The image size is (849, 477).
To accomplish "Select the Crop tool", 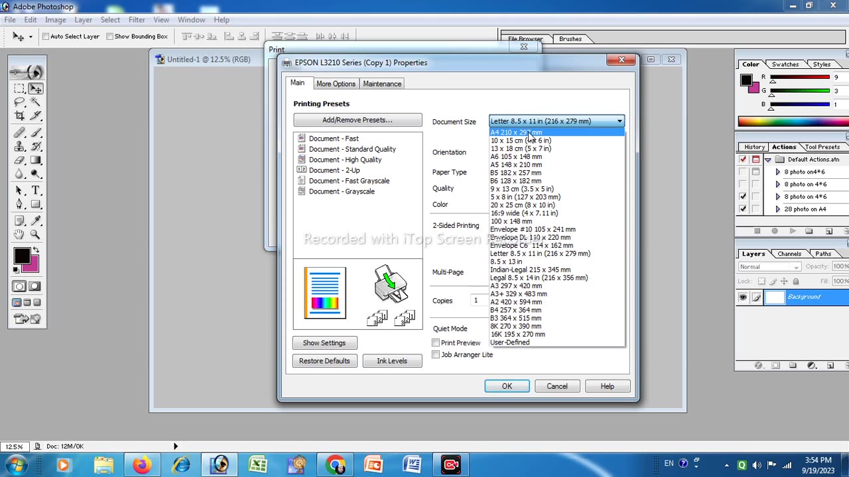I will click(x=19, y=116).
